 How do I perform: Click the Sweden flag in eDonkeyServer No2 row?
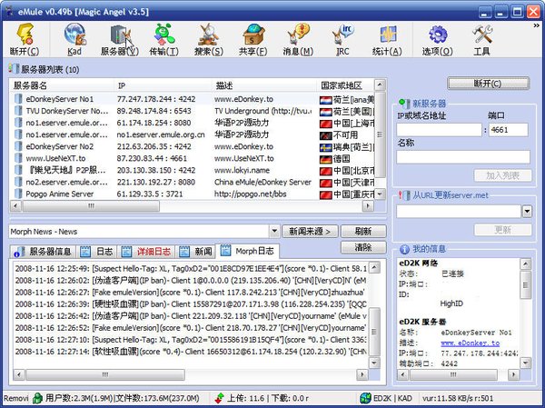click(325, 147)
